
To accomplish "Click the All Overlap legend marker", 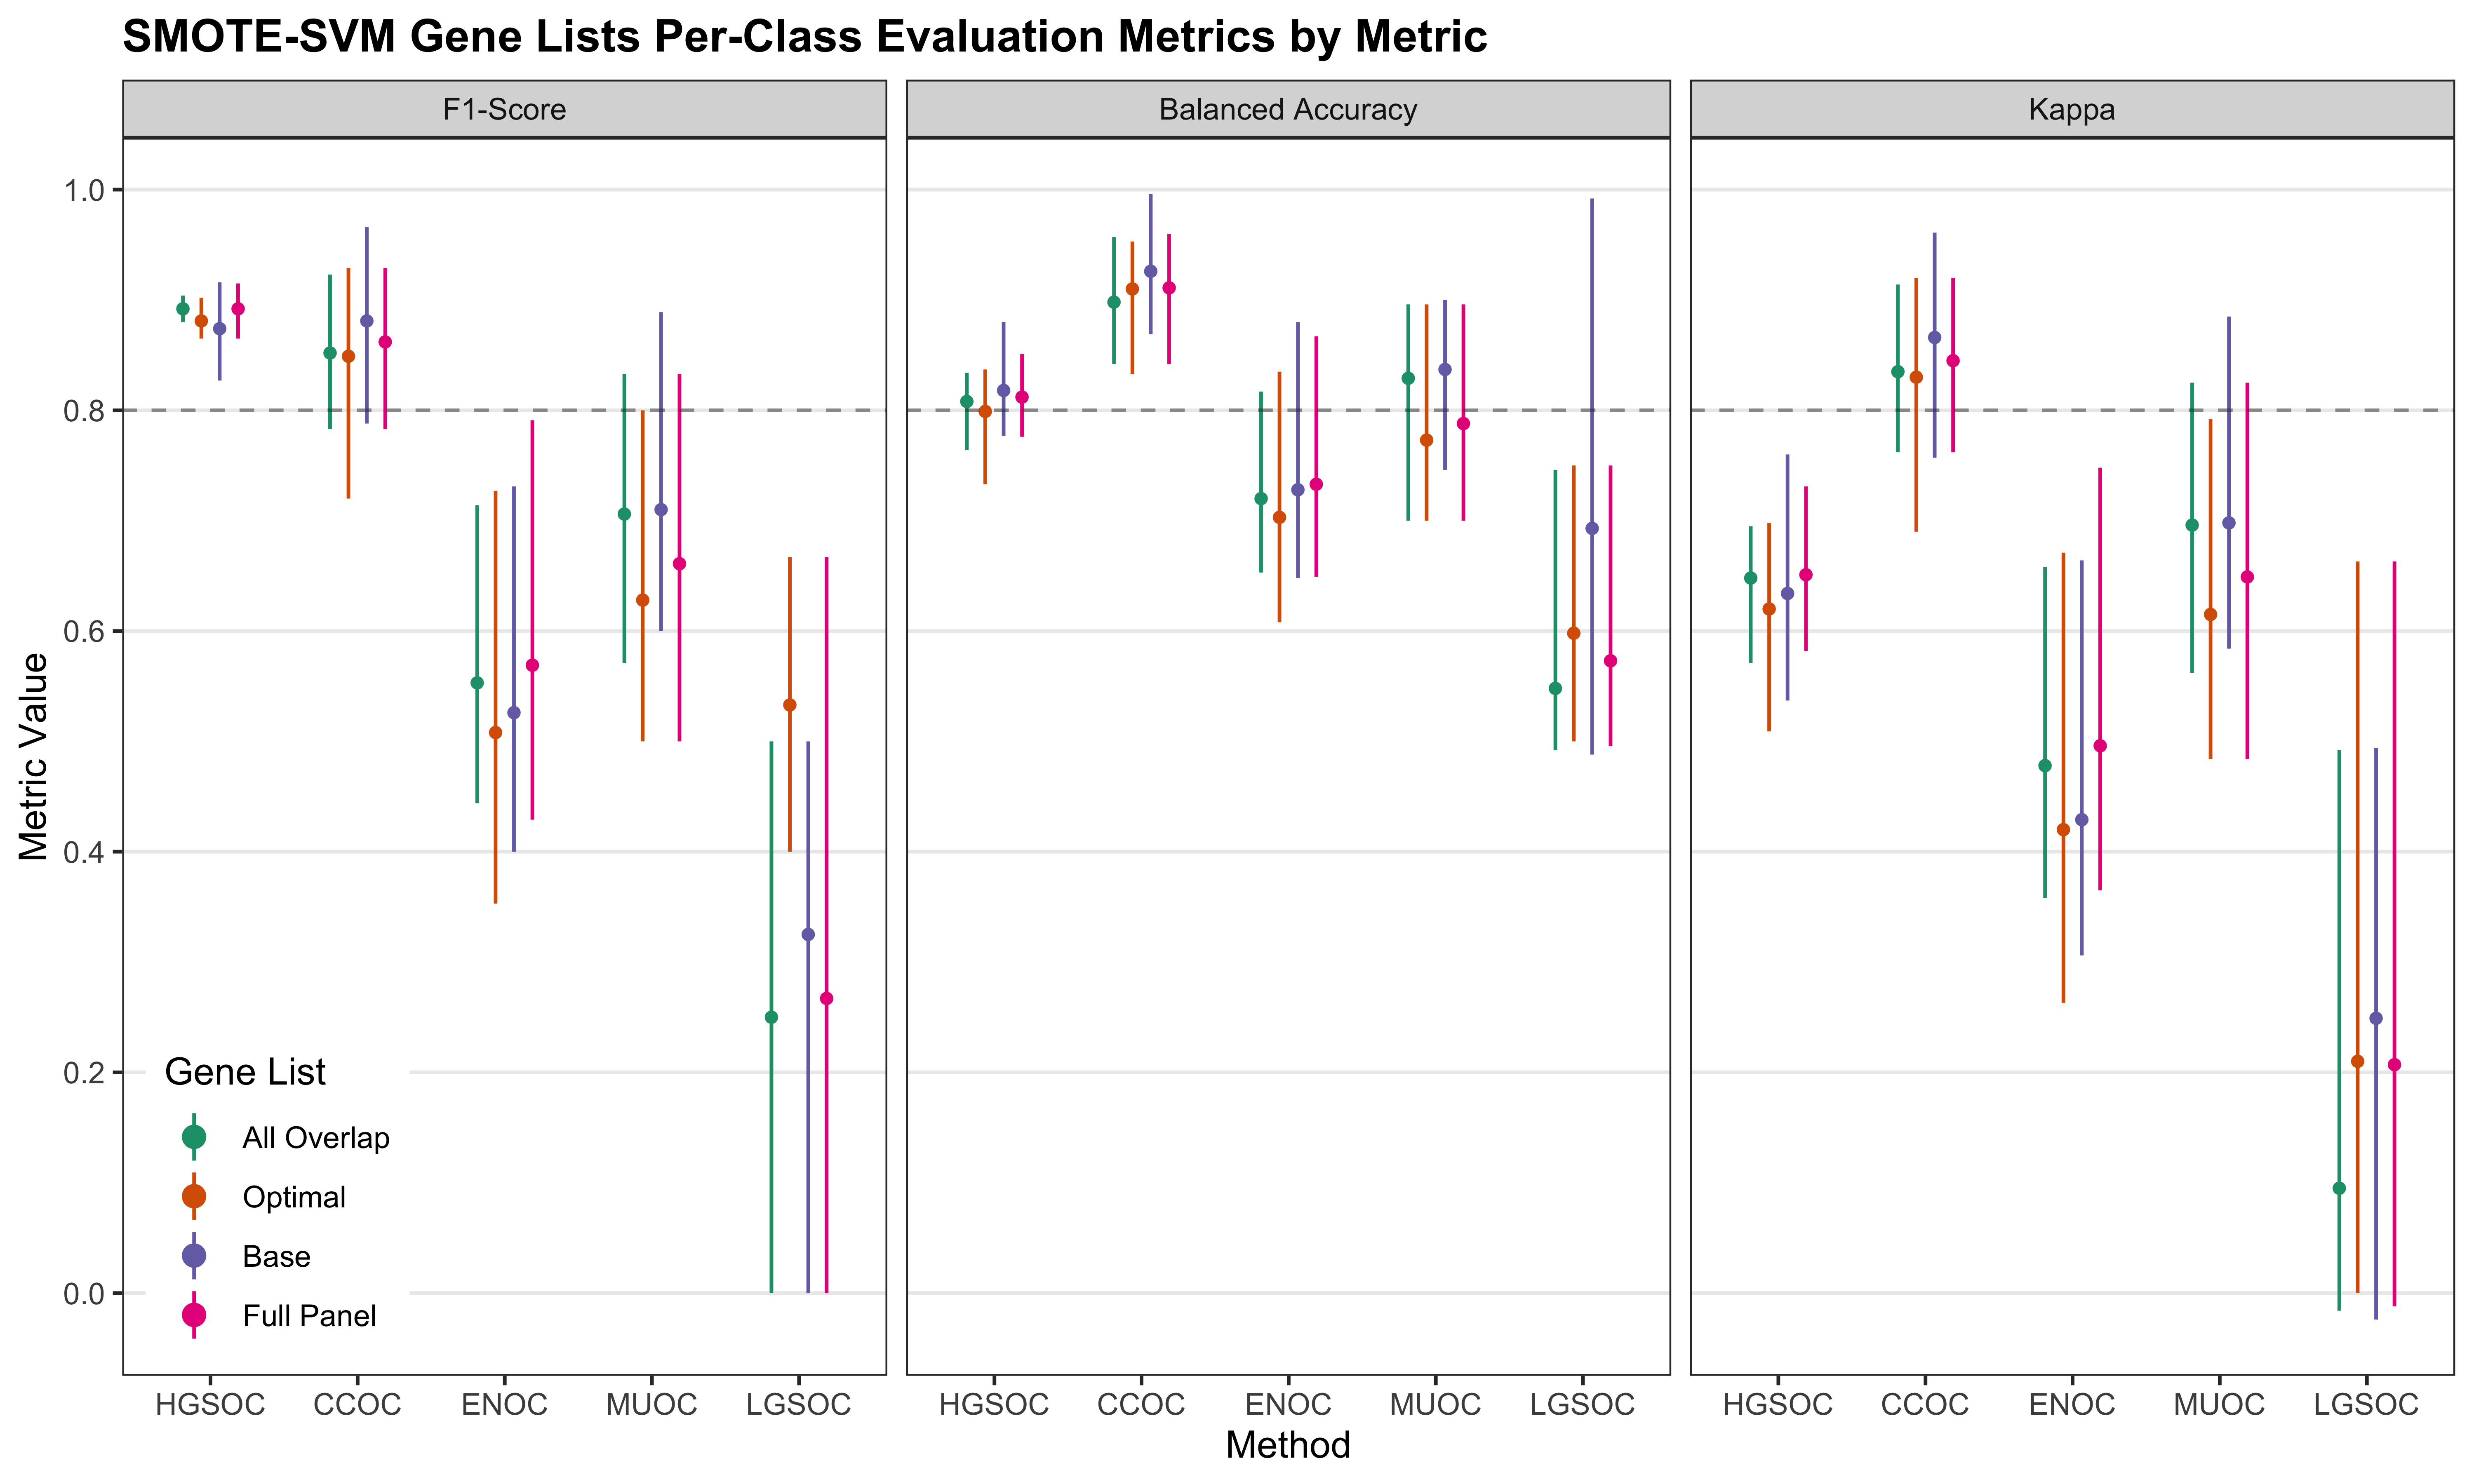I will (x=194, y=1137).
